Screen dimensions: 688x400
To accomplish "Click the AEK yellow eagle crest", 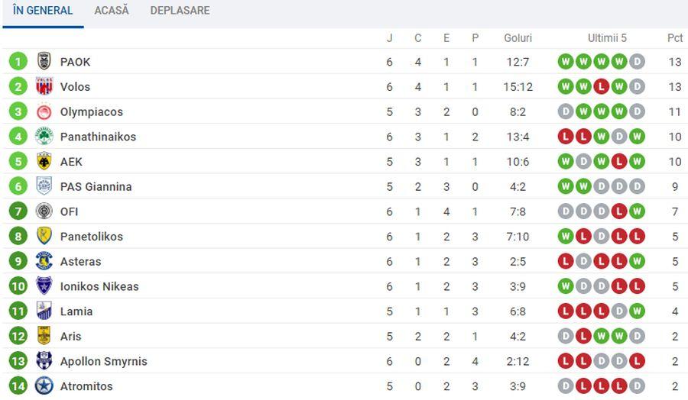I will point(44,161).
